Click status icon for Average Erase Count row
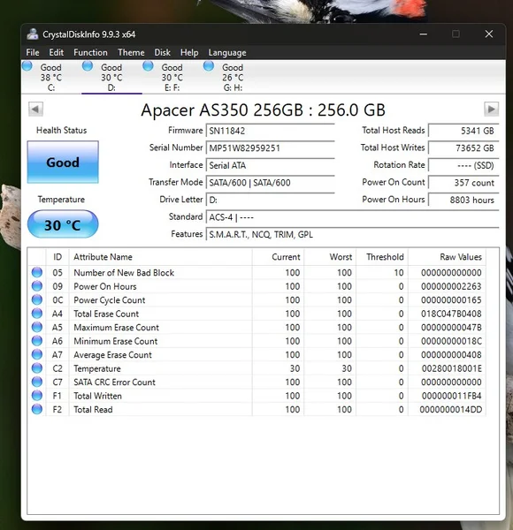513x530 pixels. click(x=37, y=354)
